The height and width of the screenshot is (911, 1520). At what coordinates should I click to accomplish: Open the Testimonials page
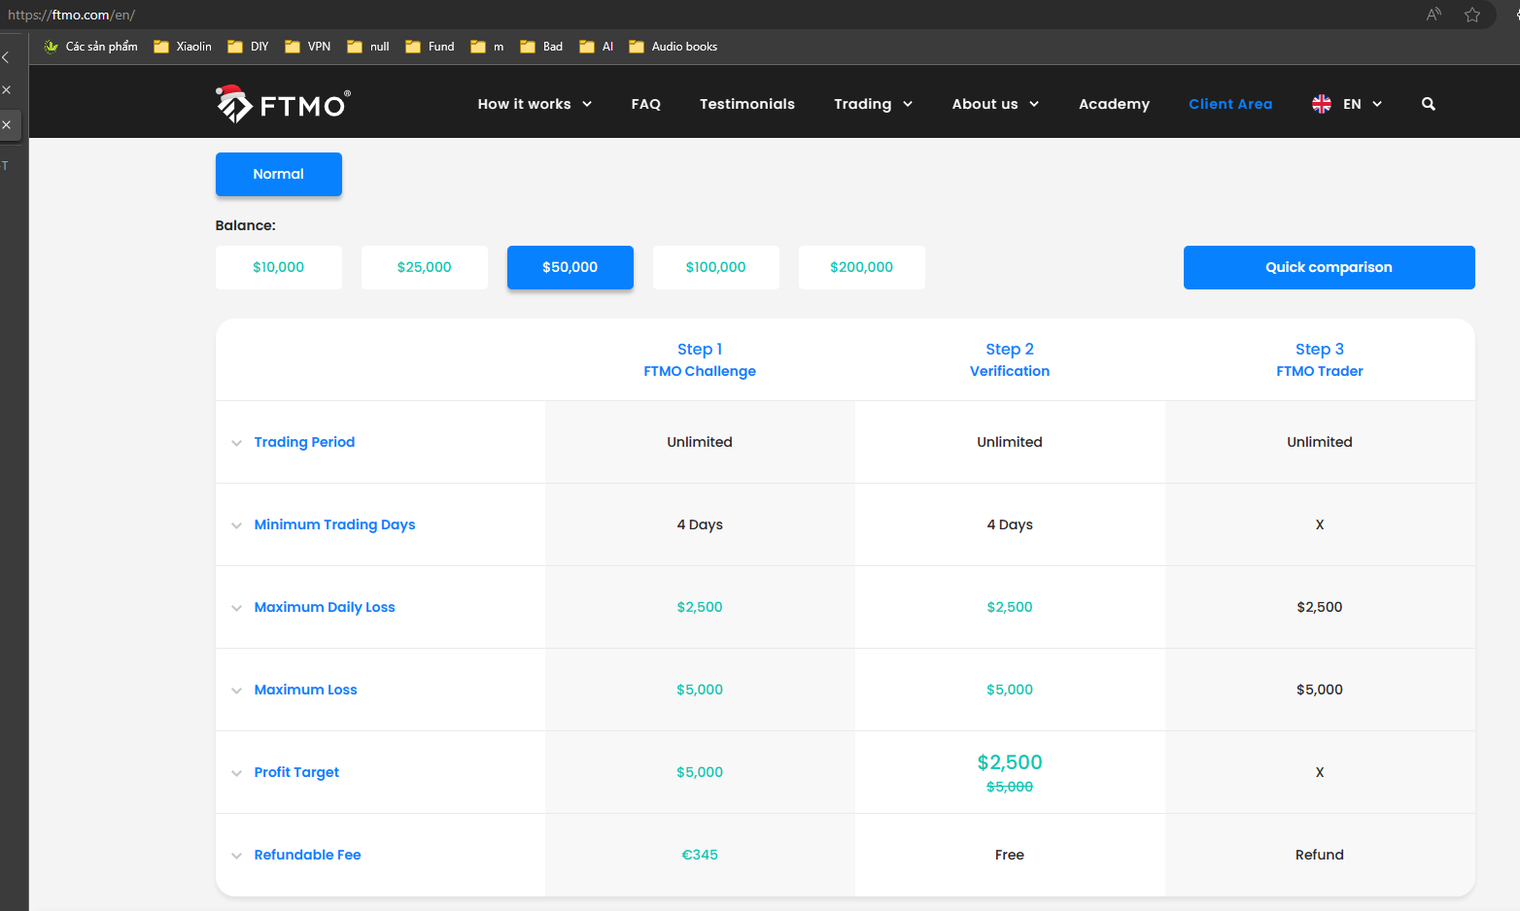tap(747, 104)
